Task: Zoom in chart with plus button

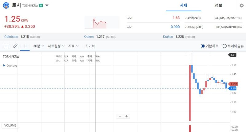Action: point(127,116)
